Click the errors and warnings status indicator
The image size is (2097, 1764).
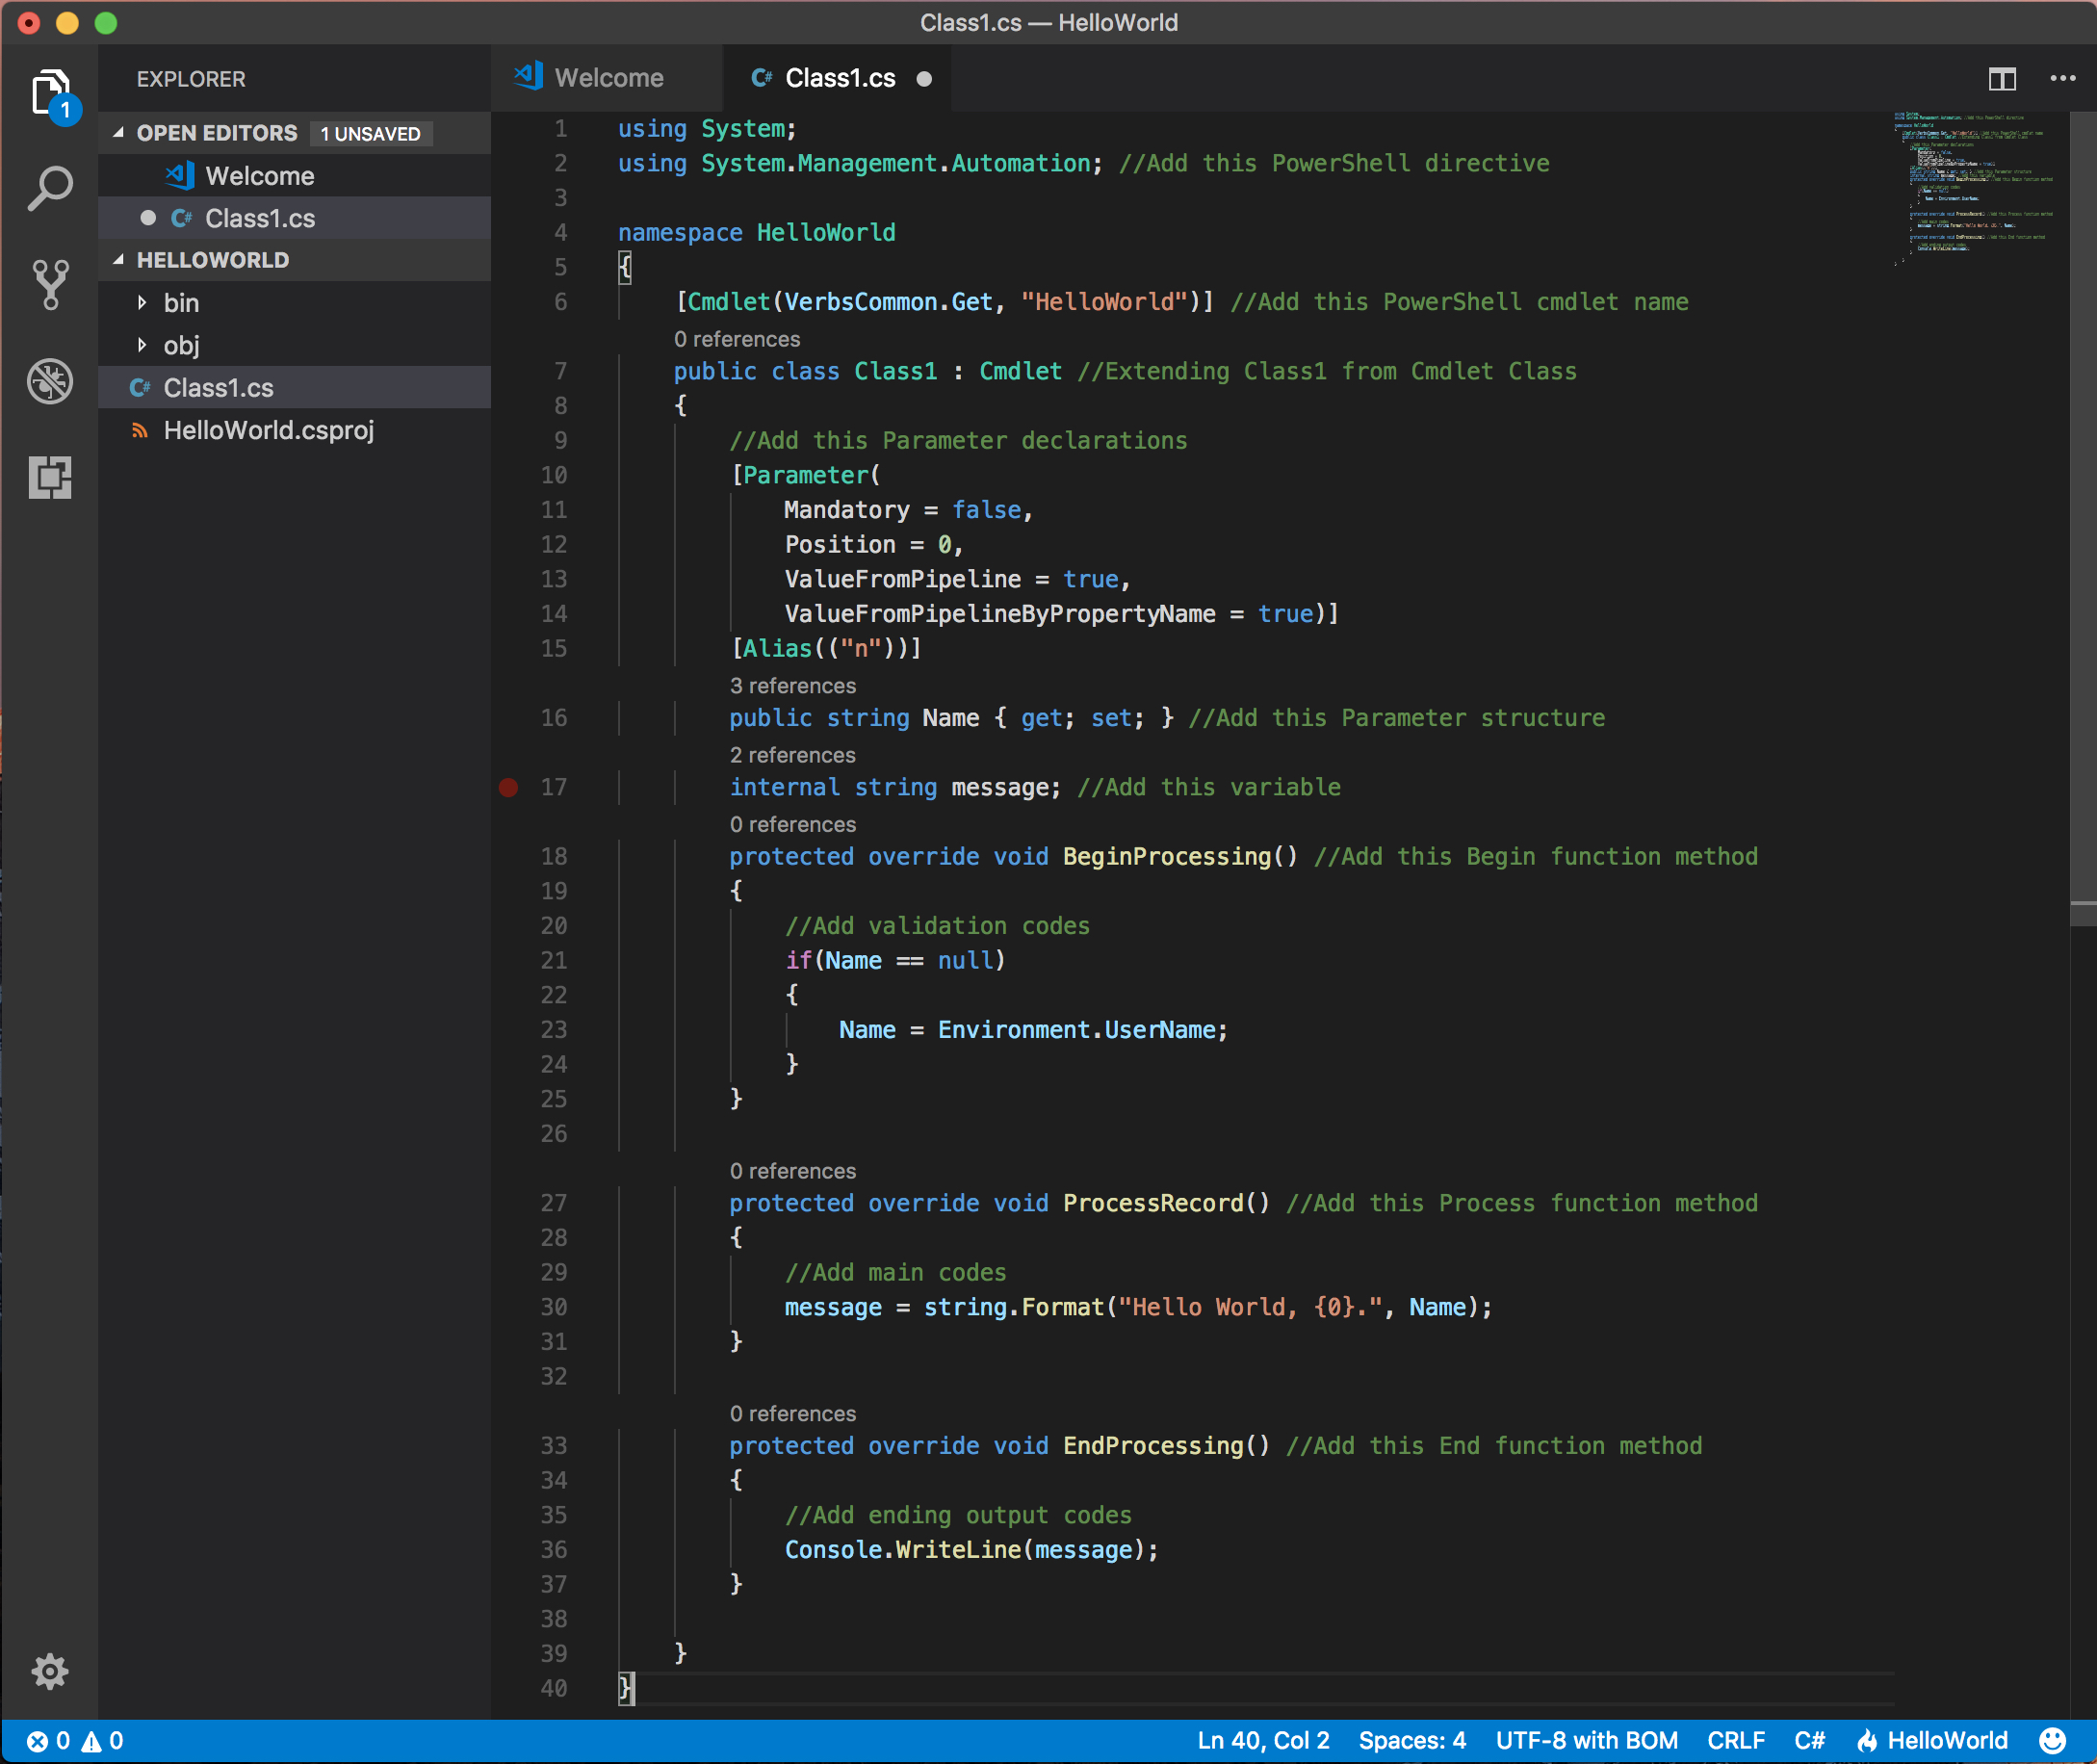[75, 1741]
